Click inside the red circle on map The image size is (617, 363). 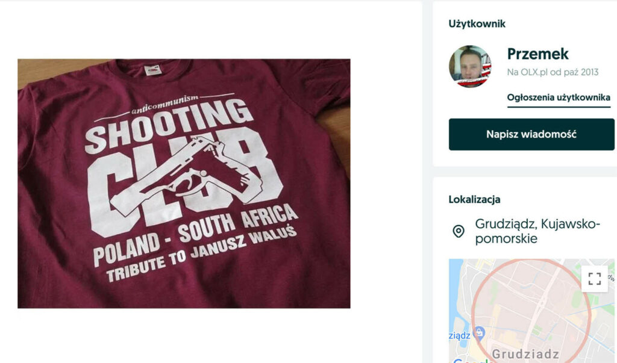pos(530,307)
